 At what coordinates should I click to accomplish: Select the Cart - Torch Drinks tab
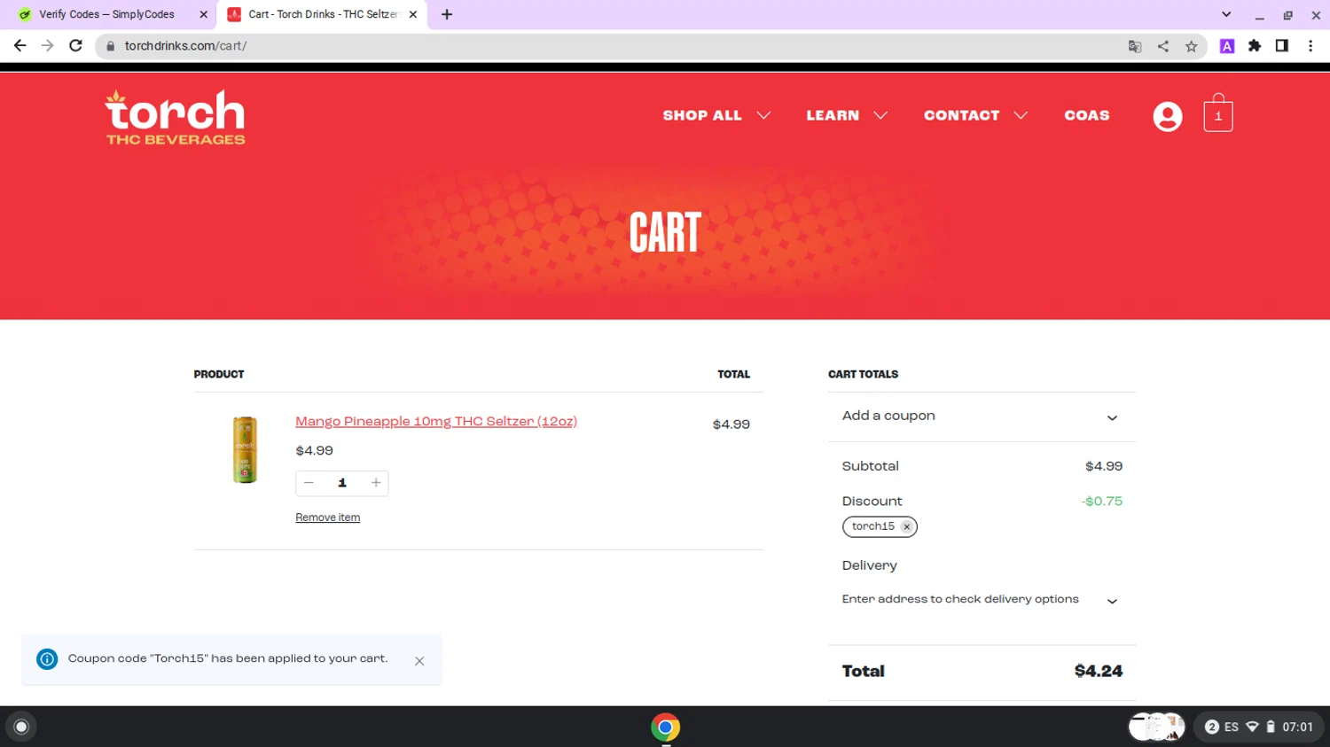(x=321, y=14)
